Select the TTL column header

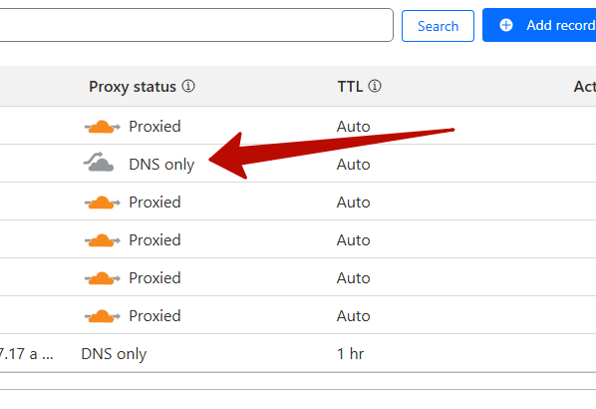point(350,87)
